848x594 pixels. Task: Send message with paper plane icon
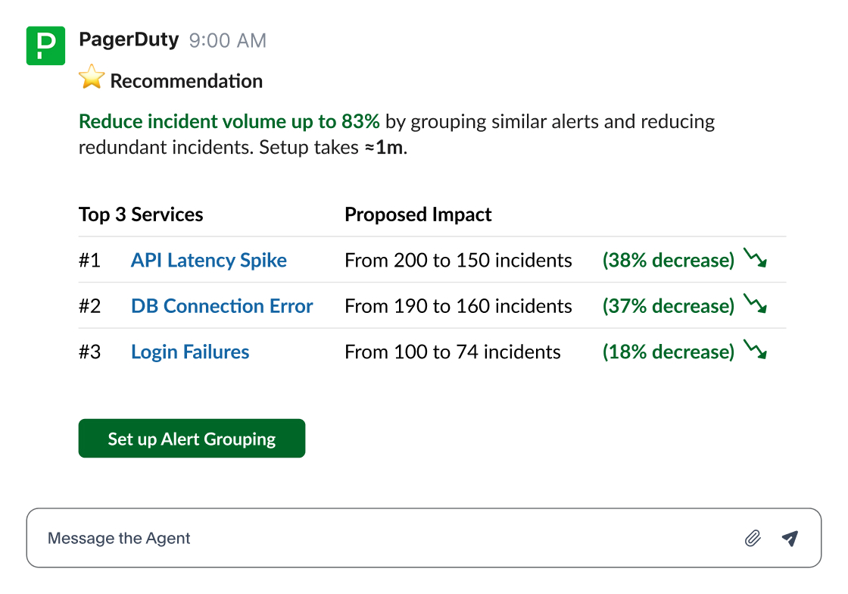pyautogui.click(x=790, y=538)
